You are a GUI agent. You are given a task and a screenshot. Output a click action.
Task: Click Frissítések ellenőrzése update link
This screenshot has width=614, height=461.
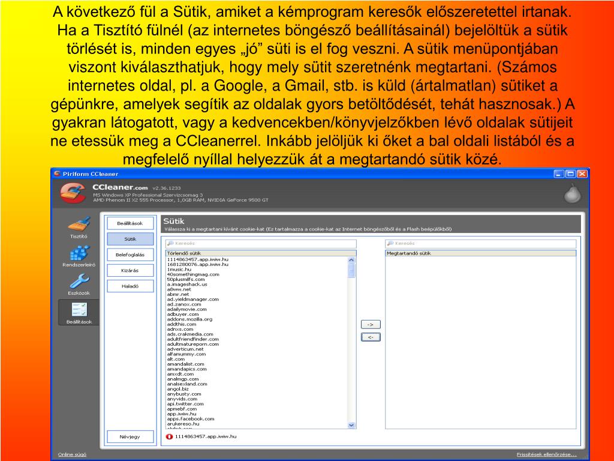pos(546,455)
